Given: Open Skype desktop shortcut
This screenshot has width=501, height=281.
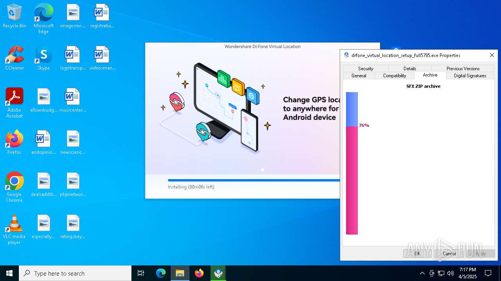Looking at the screenshot, I should (43, 59).
